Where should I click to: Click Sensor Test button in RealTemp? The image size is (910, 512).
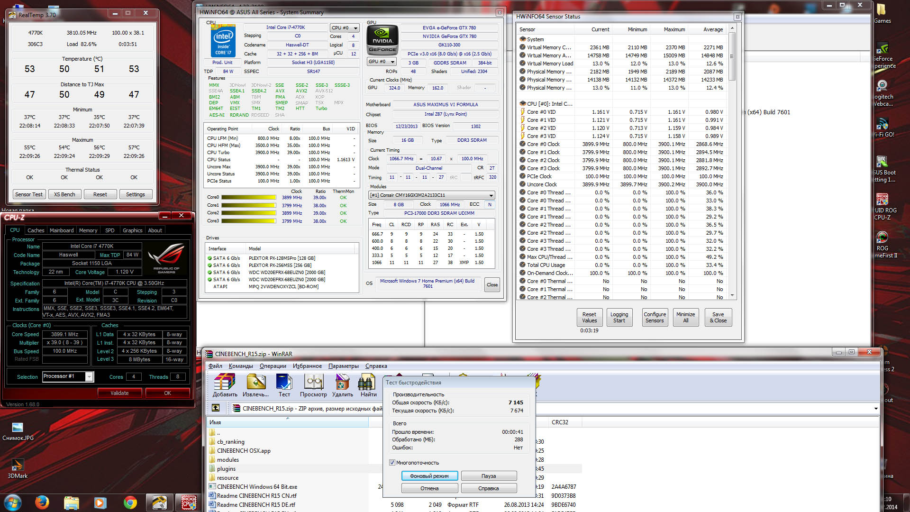point(28,194)
